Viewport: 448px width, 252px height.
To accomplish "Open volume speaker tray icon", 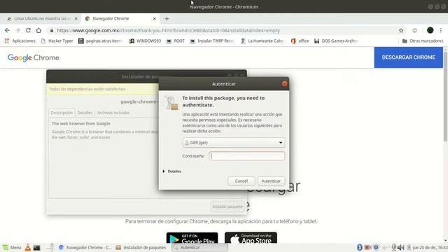I will point(401,247).
